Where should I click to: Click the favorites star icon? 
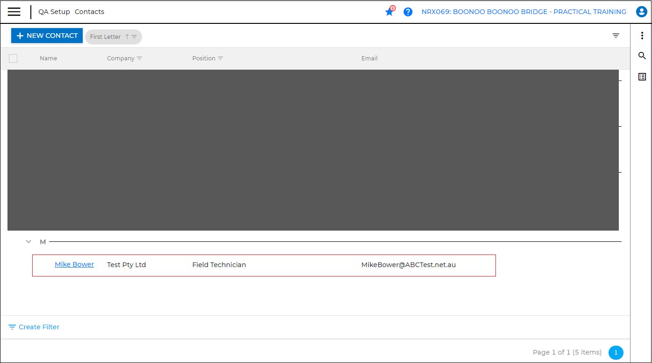(389, 12)
